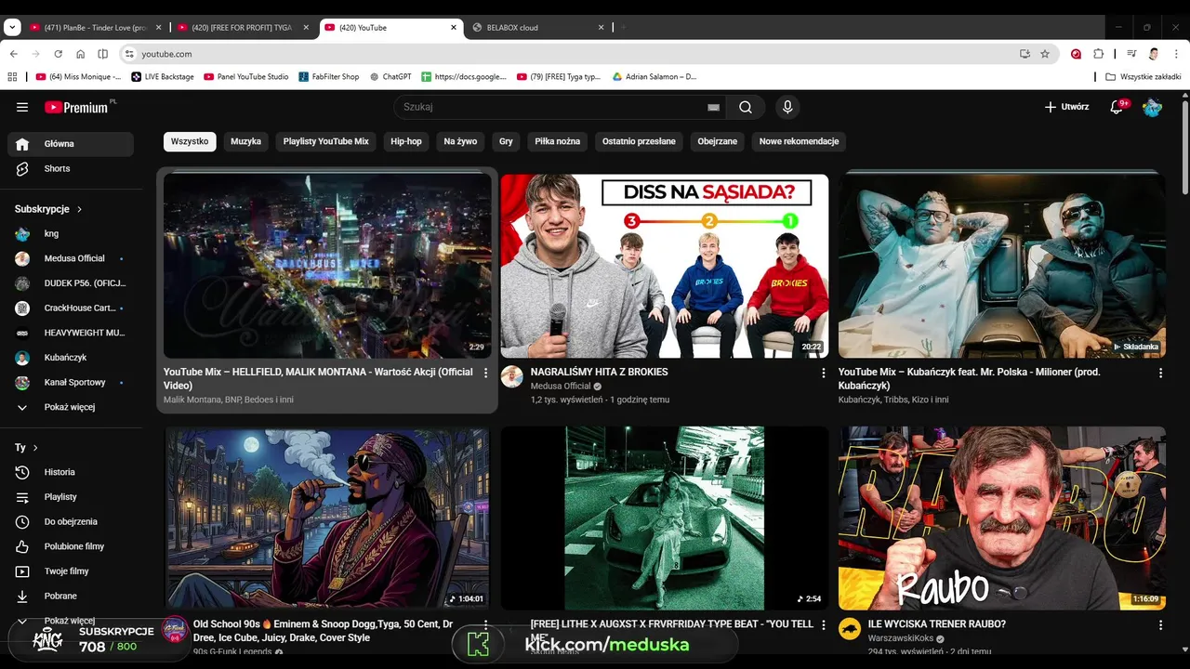Select the Nowe rekomendacje chip
The height and width of the screenshot is (669, 1190).
799,141
